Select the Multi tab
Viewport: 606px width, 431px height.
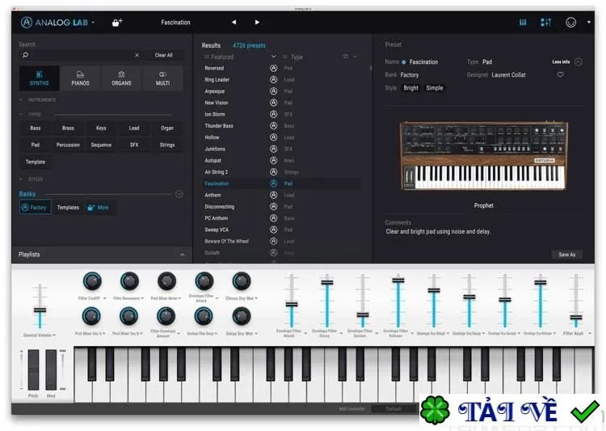(162, 78)
